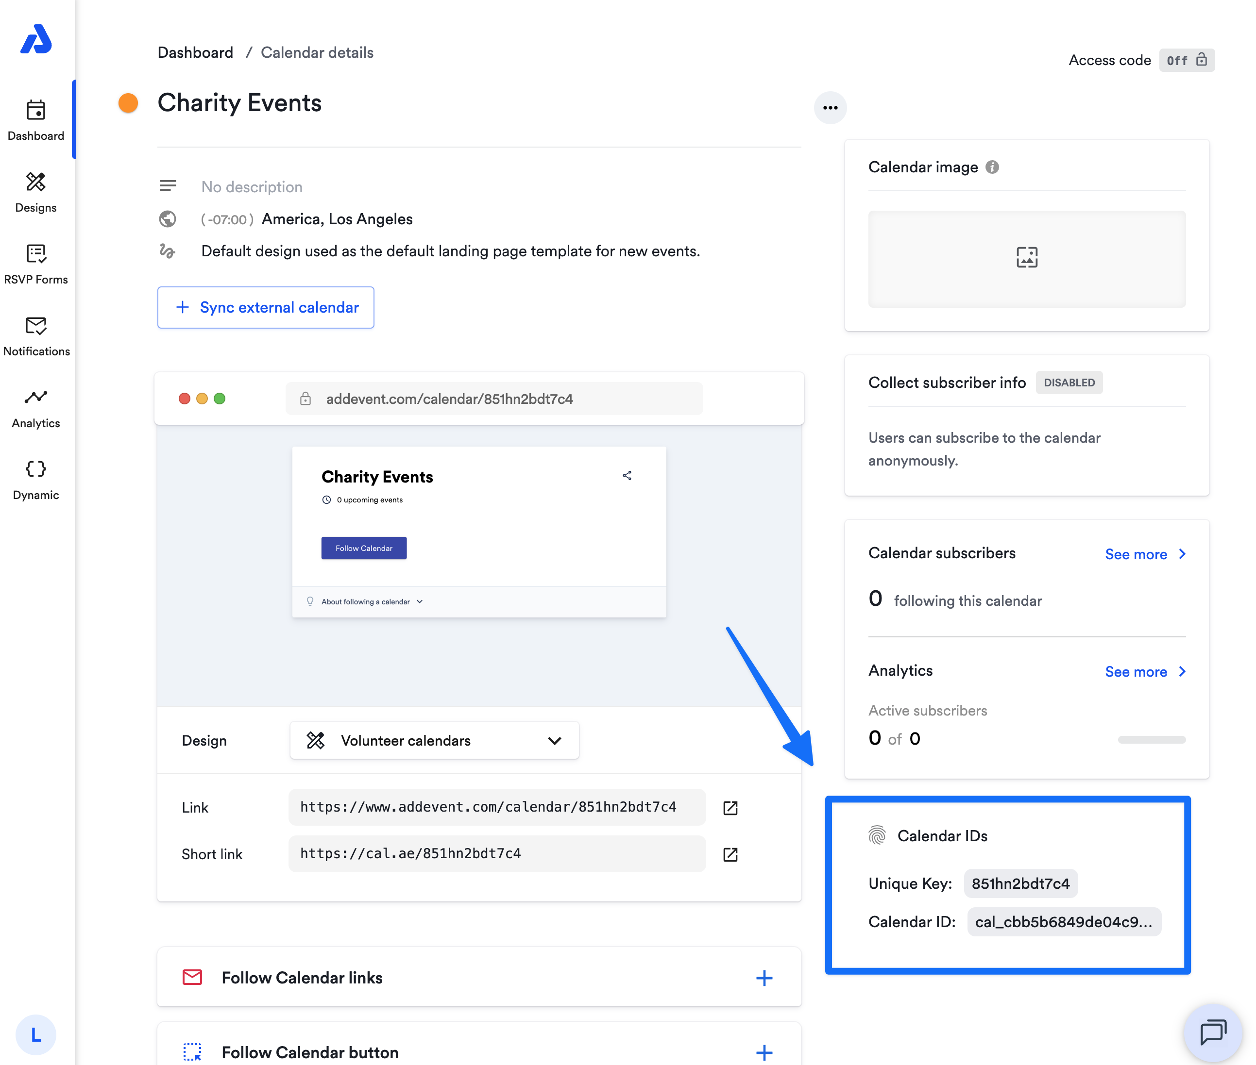Expand Follow Calendar button section
This screenshot has width=1256, height=1065.
tap(764, 1052)
